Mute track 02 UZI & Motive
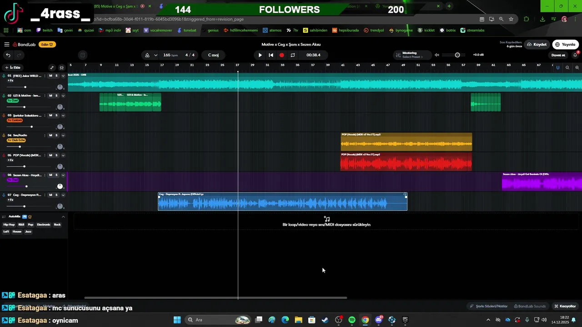Viewport: 582px width, 327px height. click(x=50, y=96)
